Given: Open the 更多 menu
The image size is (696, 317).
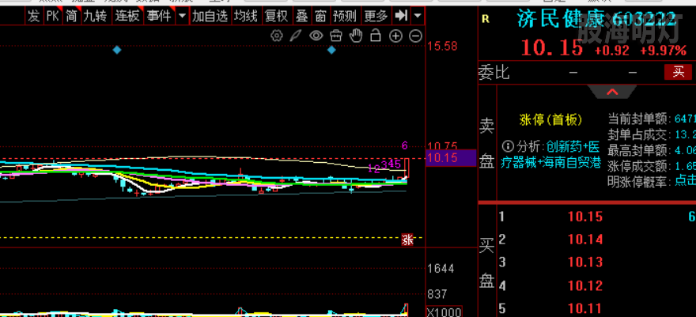Looking at the screenshot, I should pos(376,16).
